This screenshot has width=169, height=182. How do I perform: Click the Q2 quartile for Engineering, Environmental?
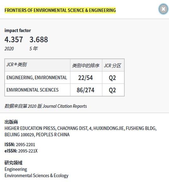click(113, 77)
